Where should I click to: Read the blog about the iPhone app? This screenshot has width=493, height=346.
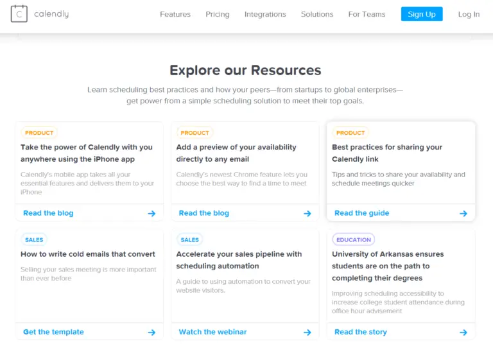(x=48, y=213)
